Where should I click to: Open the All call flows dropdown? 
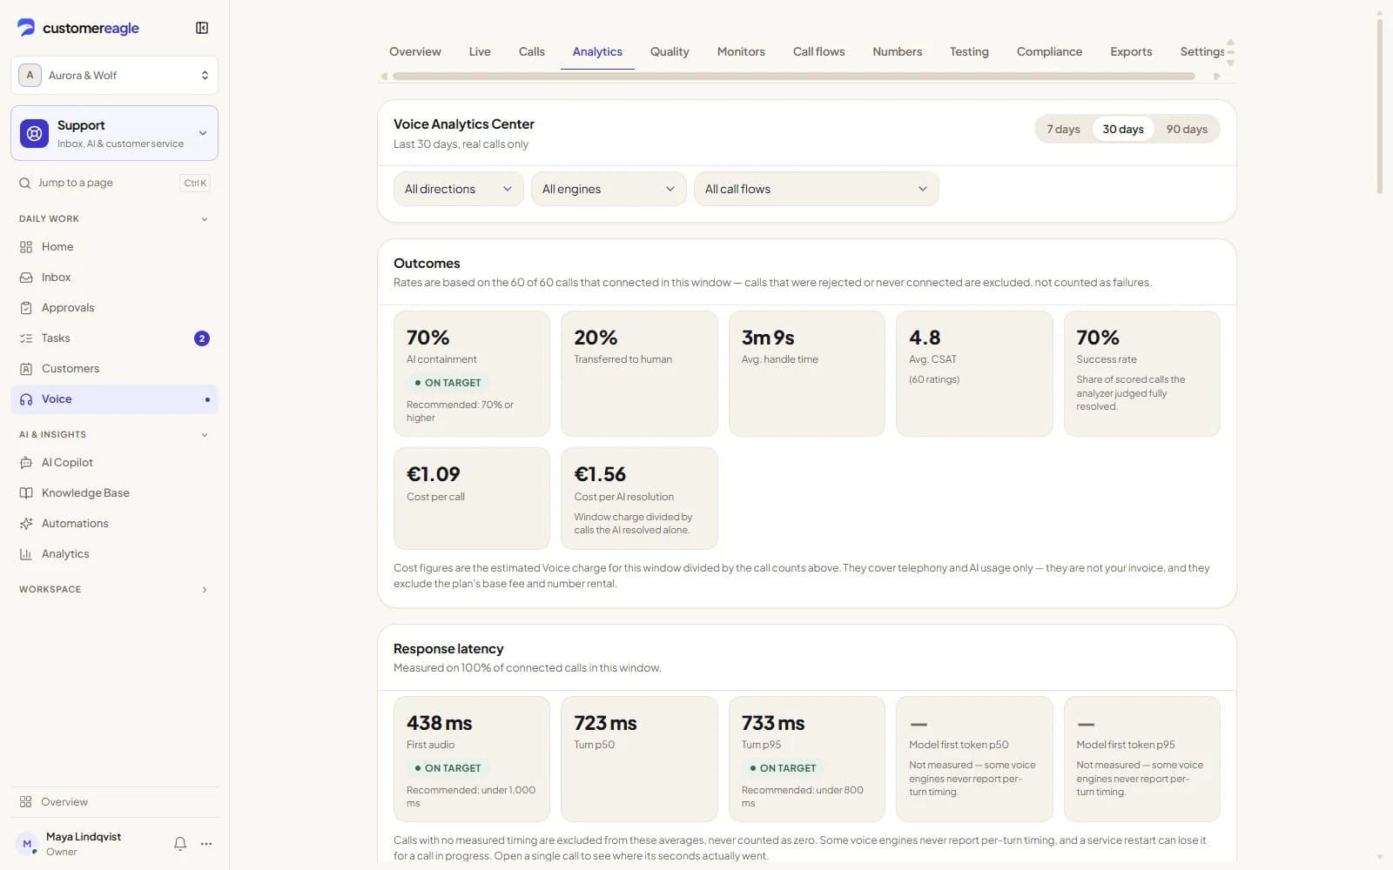click(816, 189)
